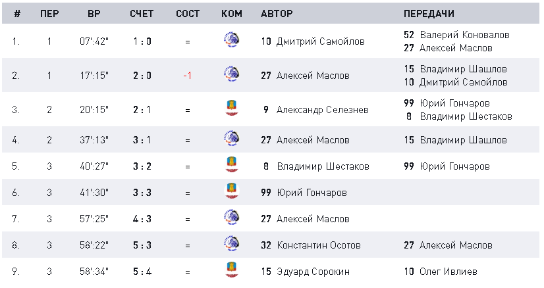Image resolution: width=544 pixels, height=288 pixels.
Task: Open assistant Владимир Шестаков in row 3
Action: click(x=466, y=116)
